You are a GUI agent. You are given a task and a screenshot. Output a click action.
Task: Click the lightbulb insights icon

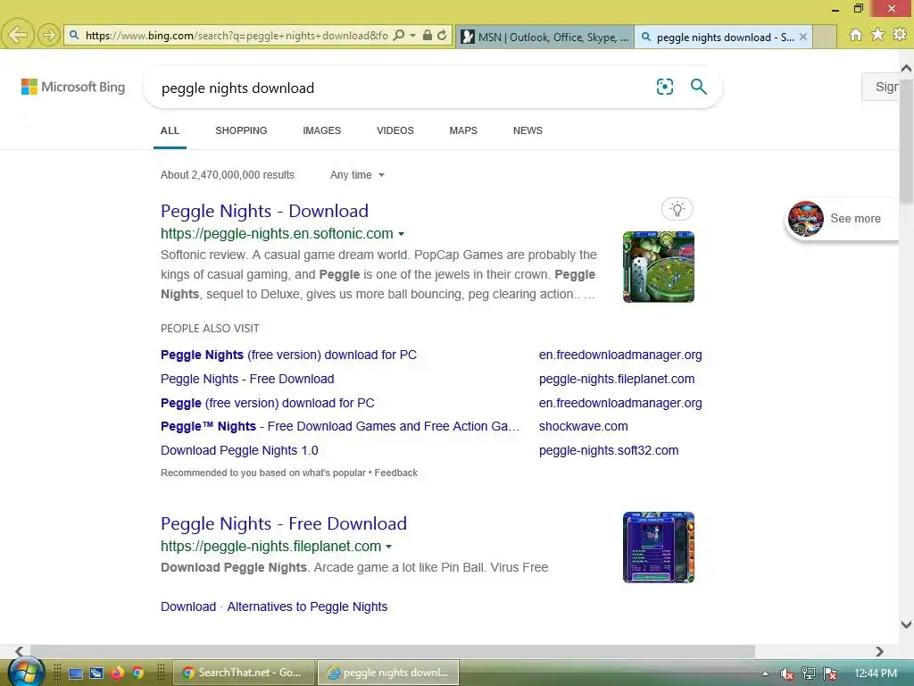pyautogui.click(x=677, y=209)
